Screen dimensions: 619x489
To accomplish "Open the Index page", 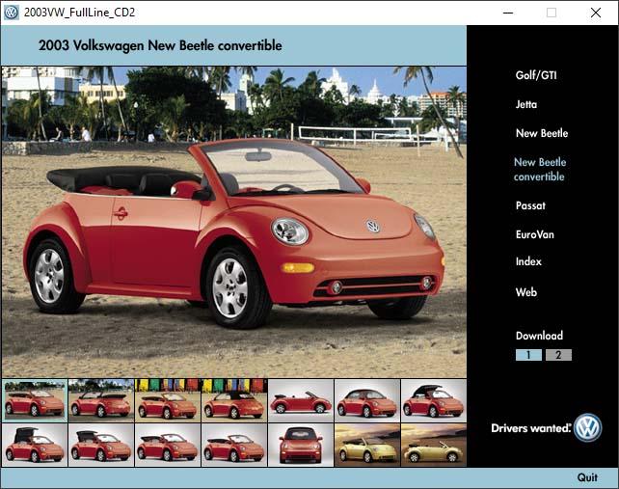I will pos(528,261).
